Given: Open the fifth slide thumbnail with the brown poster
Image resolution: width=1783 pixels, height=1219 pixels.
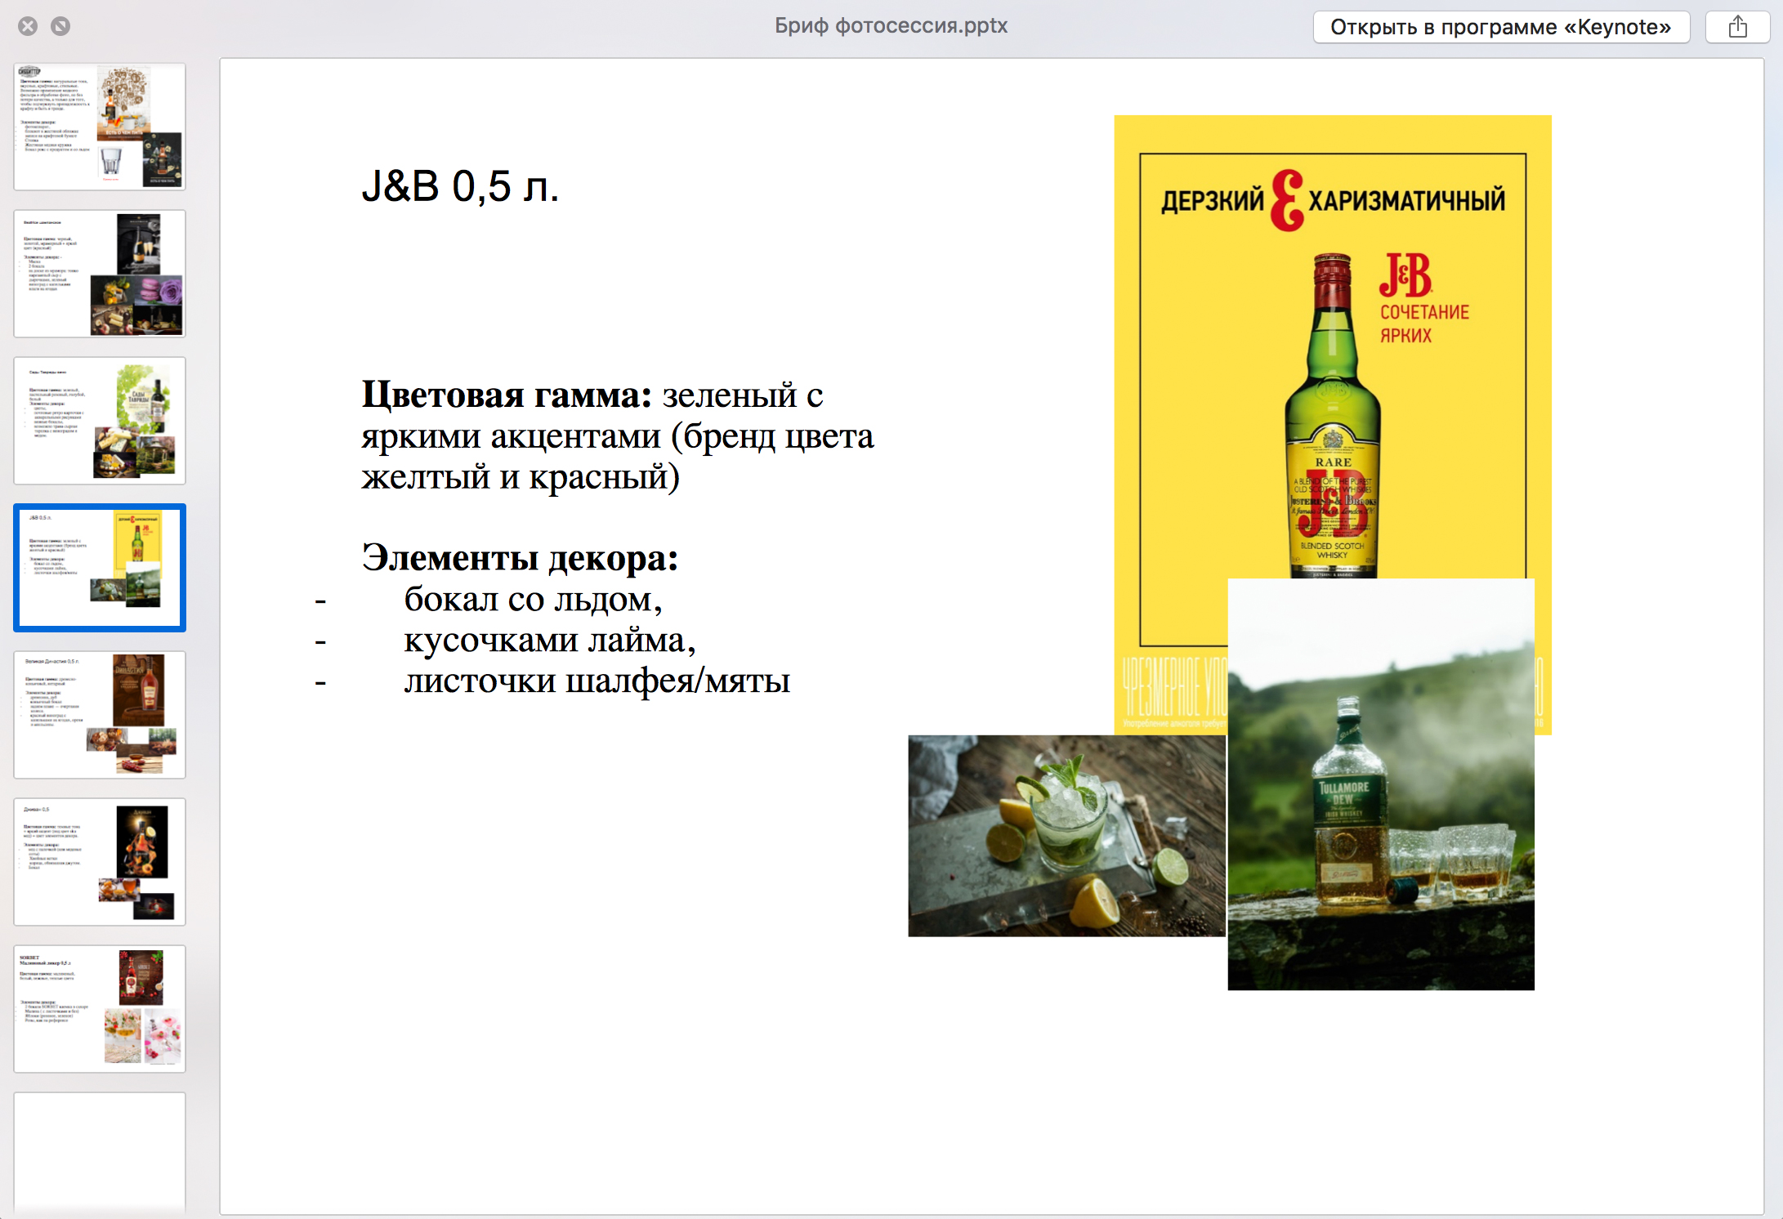Looking at the screenshot, I should coord(100,715).
